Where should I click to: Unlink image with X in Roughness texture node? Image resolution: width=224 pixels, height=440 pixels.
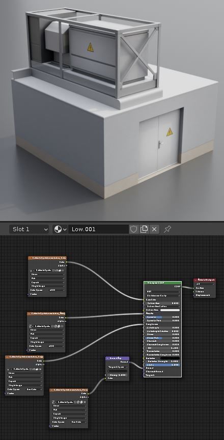(40, 369)
